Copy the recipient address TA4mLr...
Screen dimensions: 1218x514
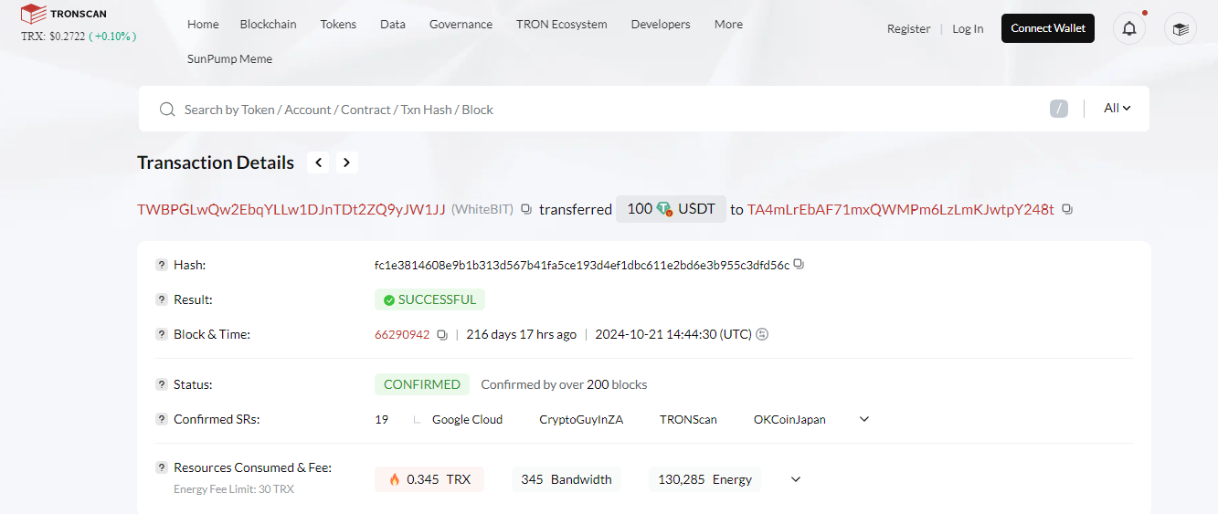coord(1067,209)
